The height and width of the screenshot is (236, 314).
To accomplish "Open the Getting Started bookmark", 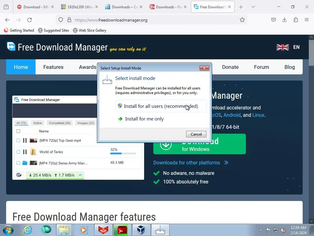I will pyautogui.click(x=19, y=30).
